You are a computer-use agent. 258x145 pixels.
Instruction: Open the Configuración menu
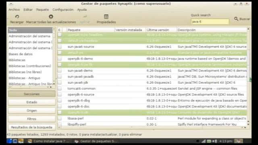pos(63,10)
